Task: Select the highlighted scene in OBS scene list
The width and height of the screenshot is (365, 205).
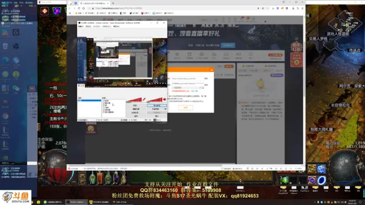Action: point(89,100)
